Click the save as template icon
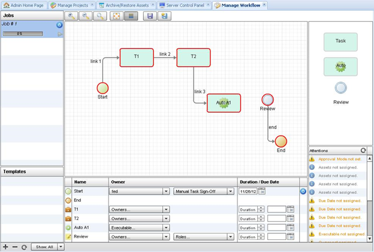374x252 pixels. (164, 16)
